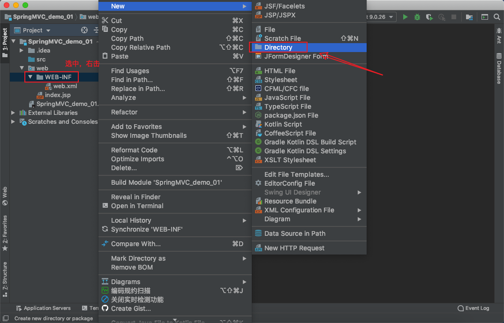The image size is (504, 323).
Task: Open the Favorites tool window
Action: 5,233
